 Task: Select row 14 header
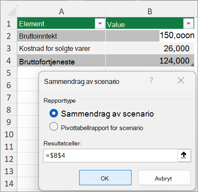[x=8, y=184]
